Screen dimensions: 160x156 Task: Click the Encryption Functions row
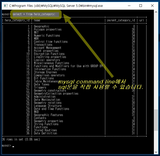coord(49,54)
